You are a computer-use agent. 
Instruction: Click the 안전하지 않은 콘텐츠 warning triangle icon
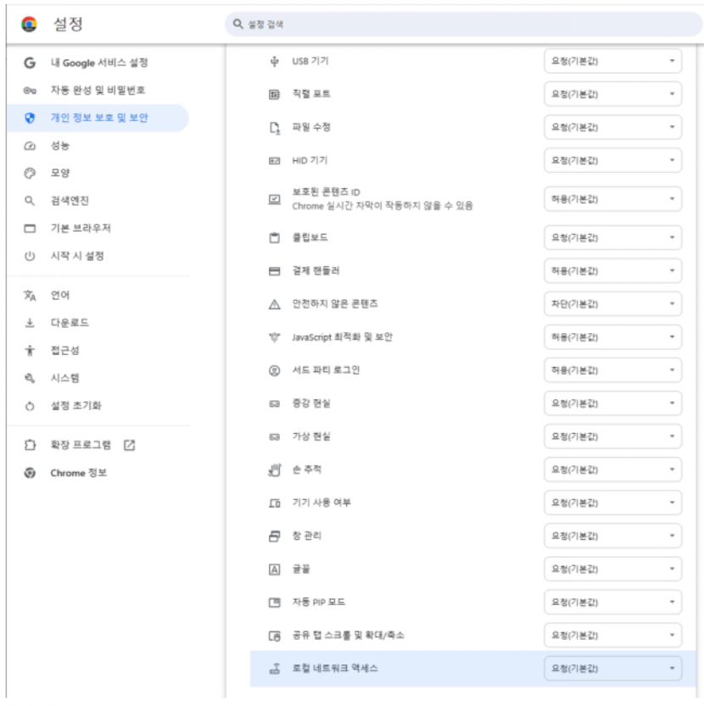tap(274, 304)
